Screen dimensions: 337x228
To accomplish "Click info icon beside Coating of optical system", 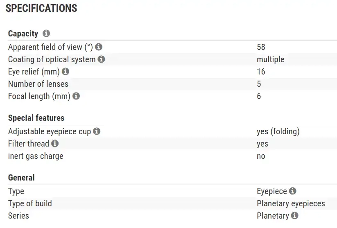I will coord(101,59).
